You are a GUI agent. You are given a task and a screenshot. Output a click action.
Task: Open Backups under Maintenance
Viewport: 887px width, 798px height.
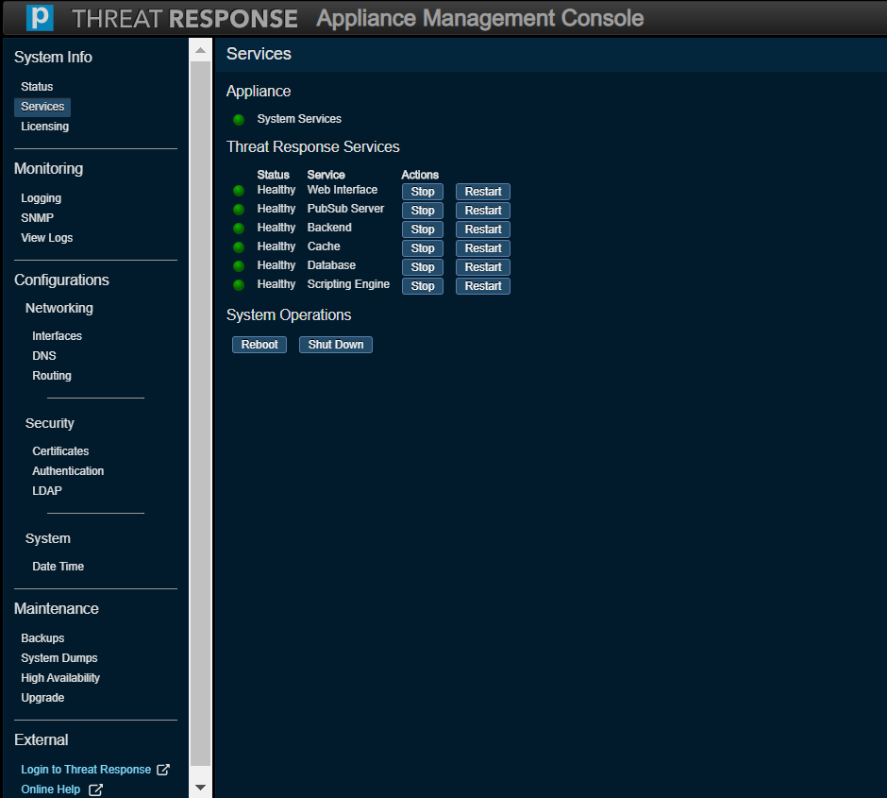[42, 637]
